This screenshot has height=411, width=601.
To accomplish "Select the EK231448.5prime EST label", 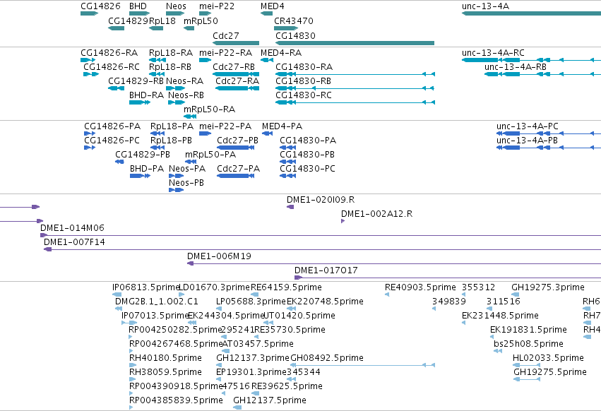I will (x=500, y=316).
